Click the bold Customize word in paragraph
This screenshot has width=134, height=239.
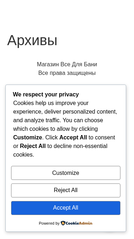(x=28, y=137)
